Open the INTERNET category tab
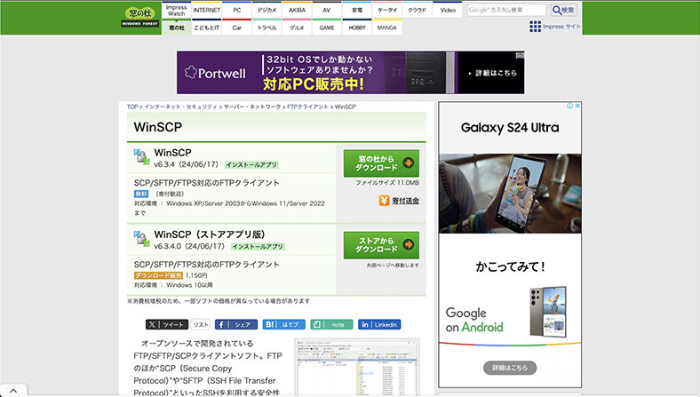Viewport: 700px width, 397px height. (x=207, y=10)
